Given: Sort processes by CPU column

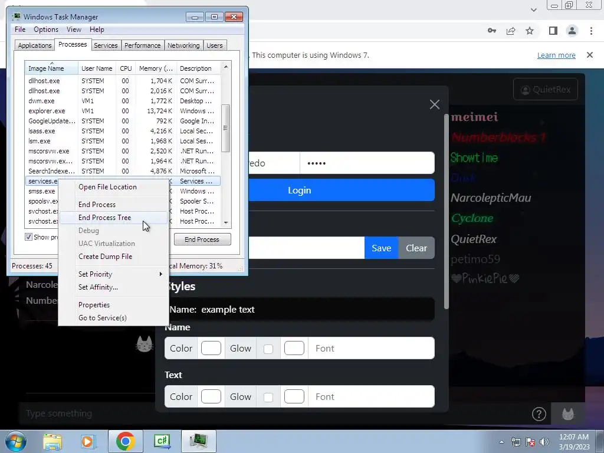Looking at the screenshot, I should [126, 68].
